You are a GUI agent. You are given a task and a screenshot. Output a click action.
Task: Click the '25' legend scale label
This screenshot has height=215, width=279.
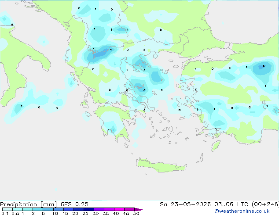85,213
